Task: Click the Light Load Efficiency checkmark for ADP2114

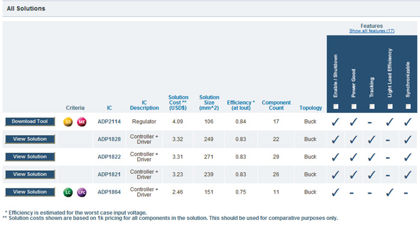Action: [x=390, y=122]
